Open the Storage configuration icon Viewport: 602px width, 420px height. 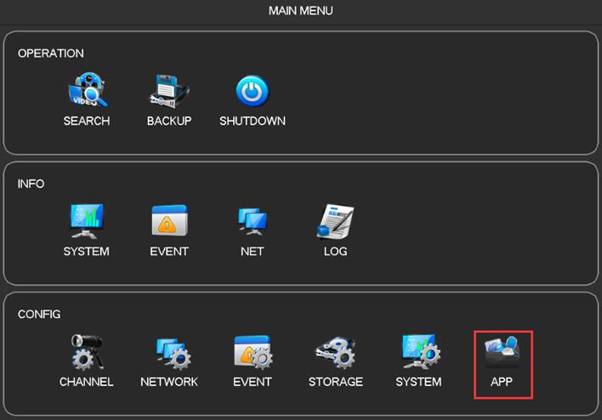pos(335,352)
